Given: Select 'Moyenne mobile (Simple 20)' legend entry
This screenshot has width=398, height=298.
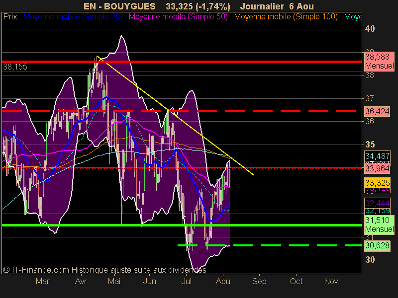Looking at the screenshot, I should coord(73,17).
